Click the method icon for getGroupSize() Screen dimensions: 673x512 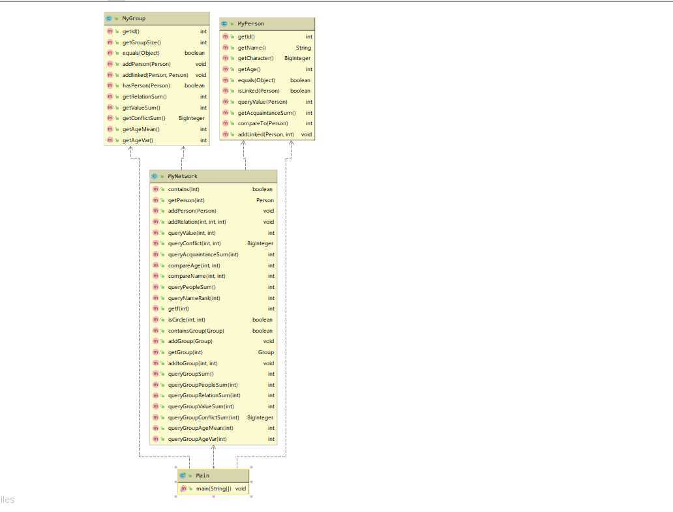click(x=110, y=42)
